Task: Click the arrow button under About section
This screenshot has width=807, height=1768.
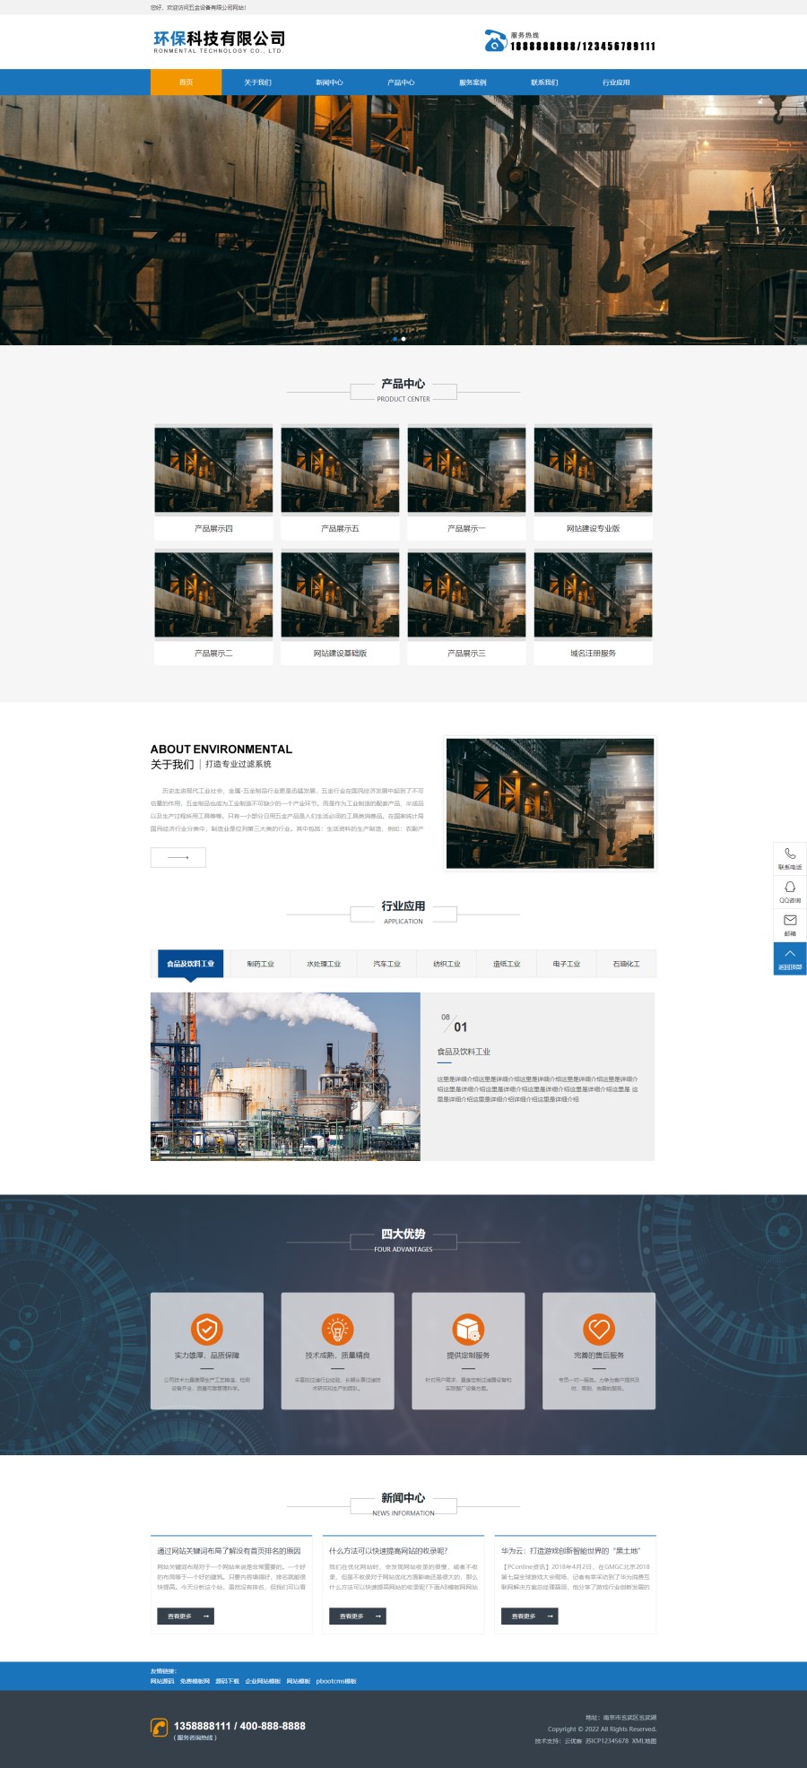Action: tap(178, 858)
